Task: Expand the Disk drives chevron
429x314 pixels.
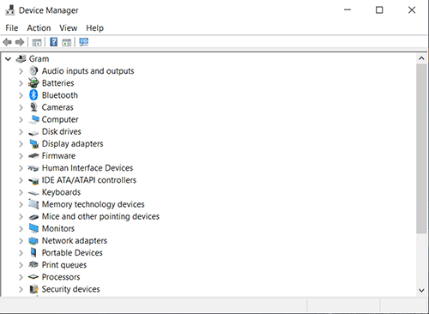Action: (21, 131)
